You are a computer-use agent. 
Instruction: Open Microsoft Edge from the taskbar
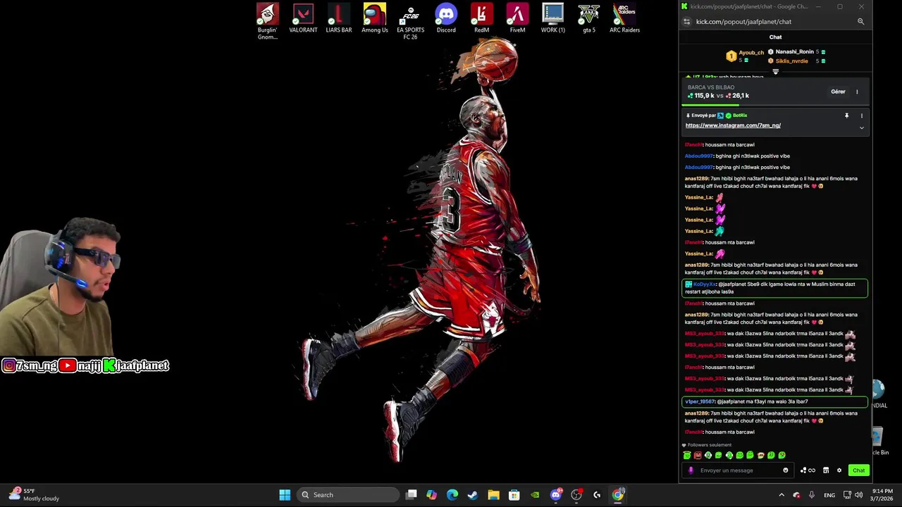[452, 495]
